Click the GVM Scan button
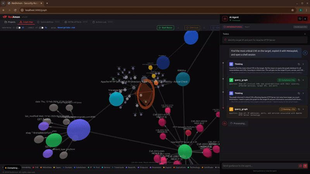The image size is (310, 174). (x=192, y=27)
